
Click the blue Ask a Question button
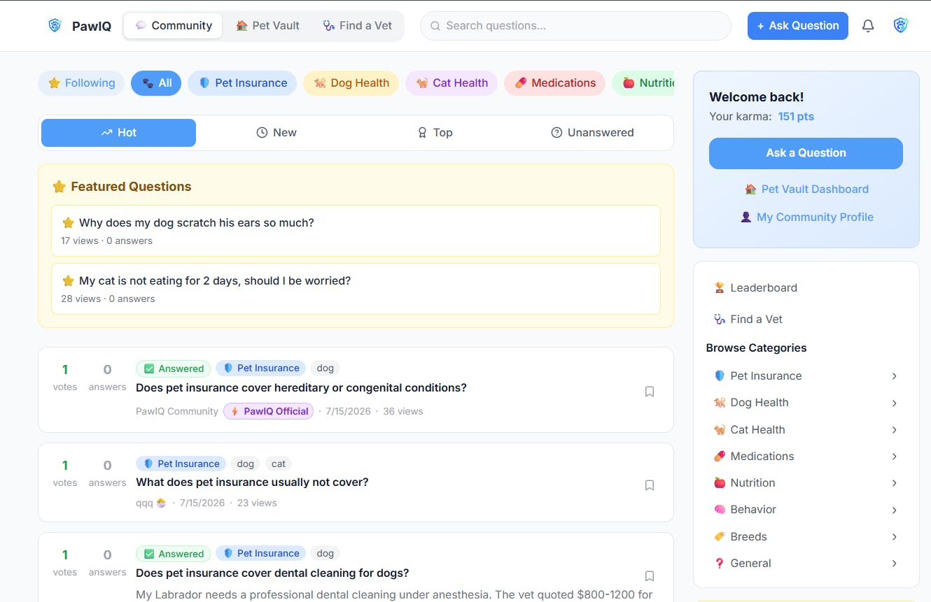[806, 153]
